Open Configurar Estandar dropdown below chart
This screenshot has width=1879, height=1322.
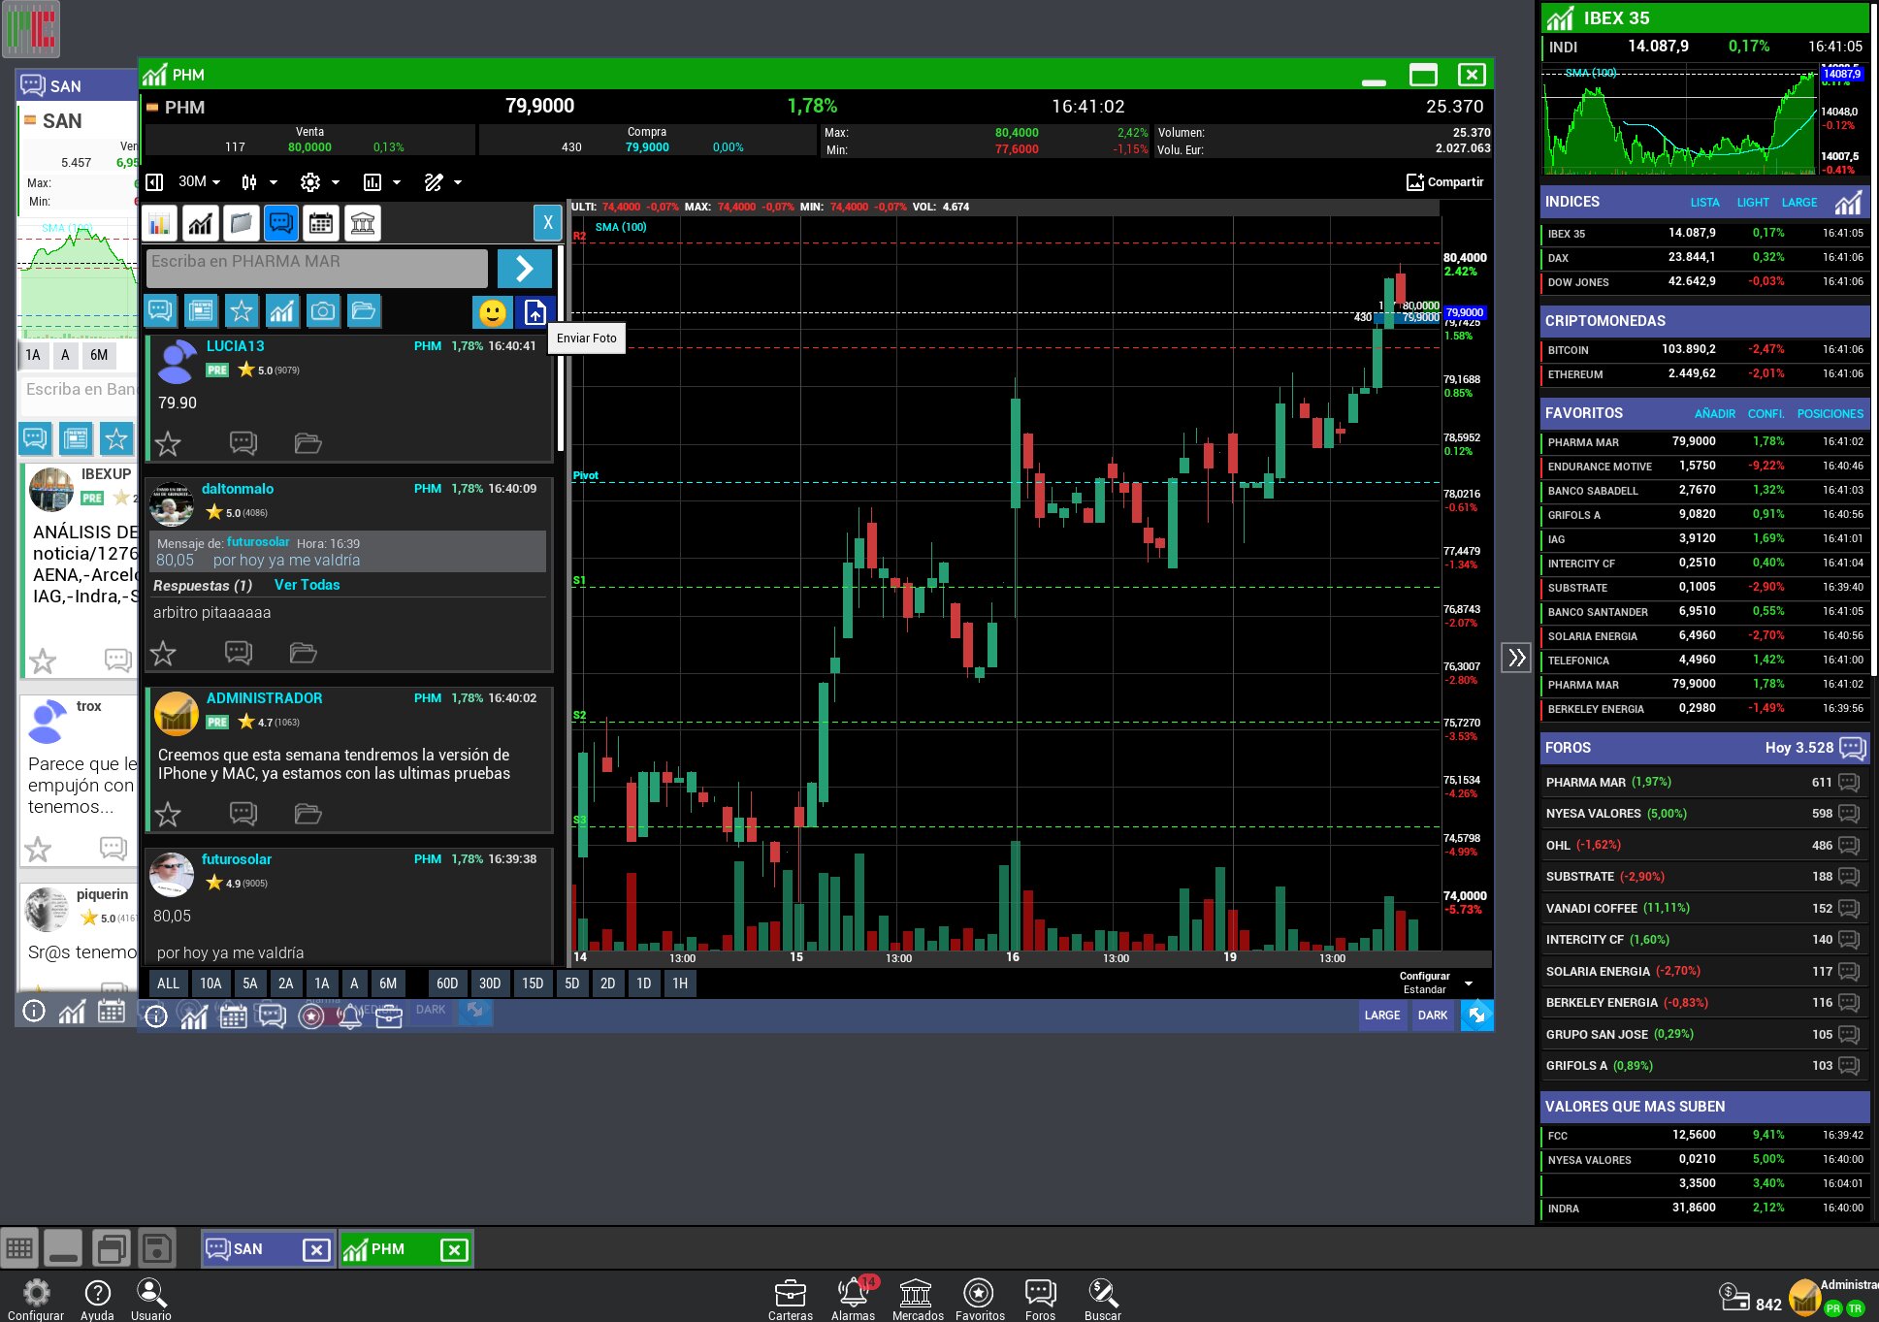pos(1435,983)
